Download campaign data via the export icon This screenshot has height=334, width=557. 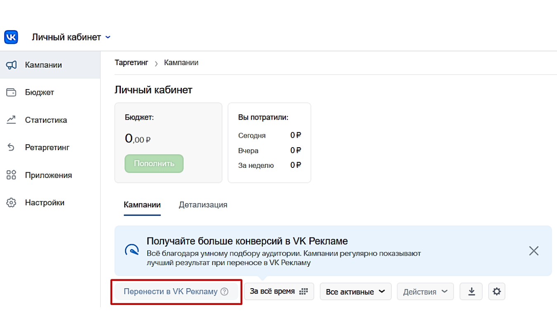[x=471, y=291]
